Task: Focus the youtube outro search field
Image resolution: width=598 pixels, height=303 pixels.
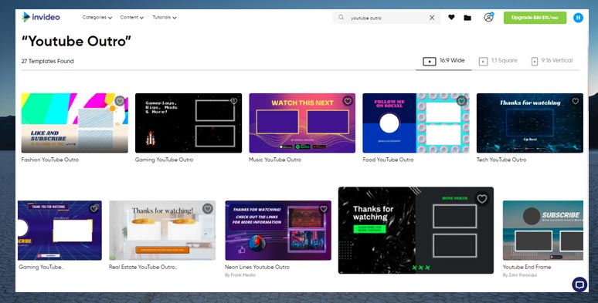Action: 387,18
